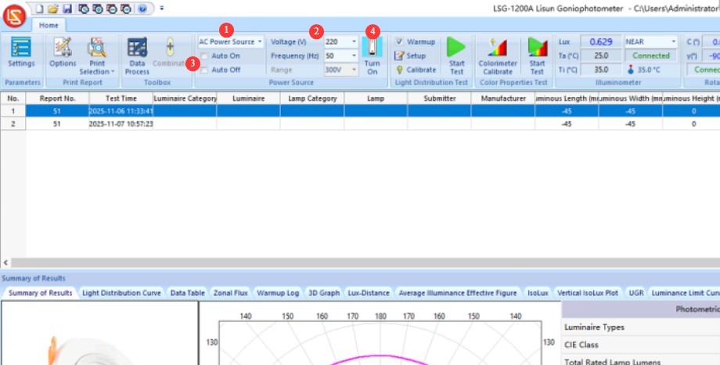Open the Warmup Log tab

point(278,292)
